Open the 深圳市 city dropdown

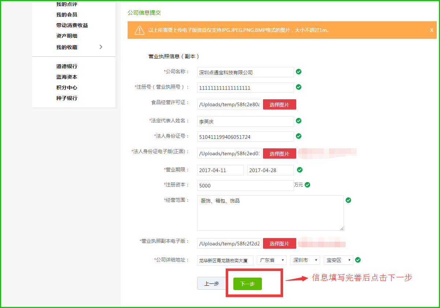(x=305, y=260)
